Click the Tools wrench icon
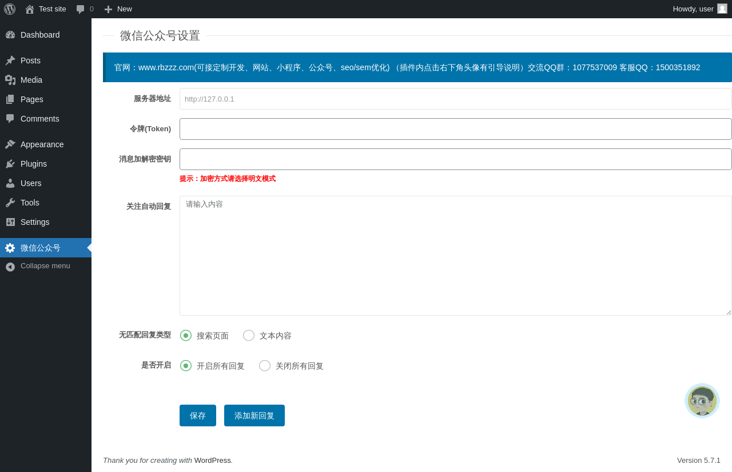This screenshot has height=472, width=732. point(10,203)
